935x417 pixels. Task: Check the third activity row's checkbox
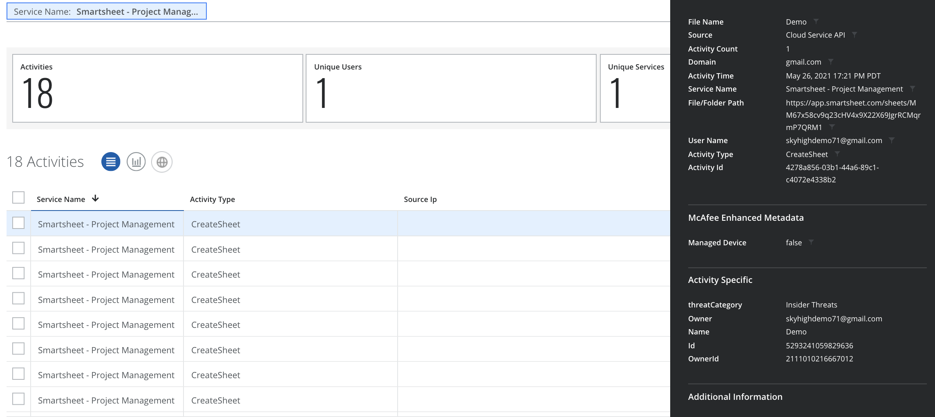18,273
